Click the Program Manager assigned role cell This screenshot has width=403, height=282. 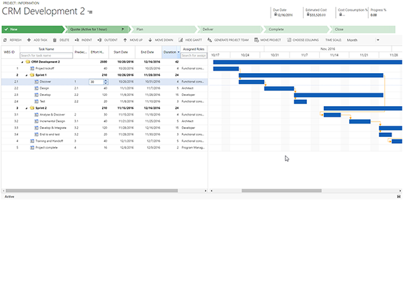click(x=193, y=148)
